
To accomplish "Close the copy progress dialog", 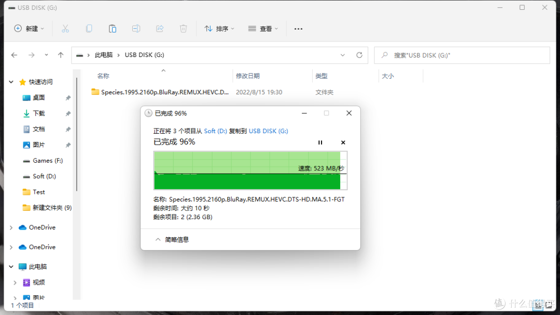I will coord(349,113).
